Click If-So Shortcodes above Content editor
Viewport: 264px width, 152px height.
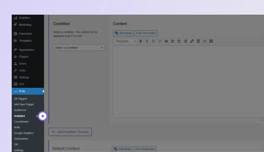(146, 33)
